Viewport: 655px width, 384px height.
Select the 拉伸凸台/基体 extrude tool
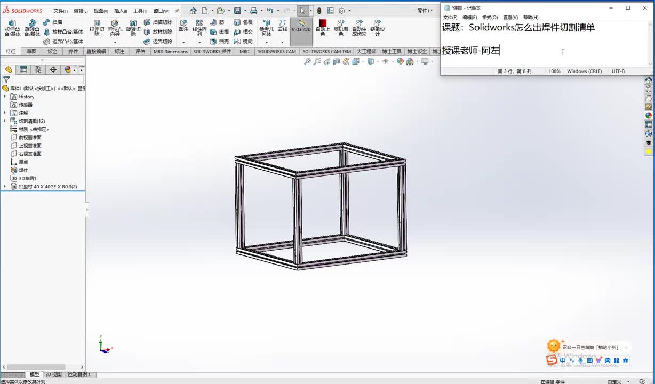[x=12, y=28]
